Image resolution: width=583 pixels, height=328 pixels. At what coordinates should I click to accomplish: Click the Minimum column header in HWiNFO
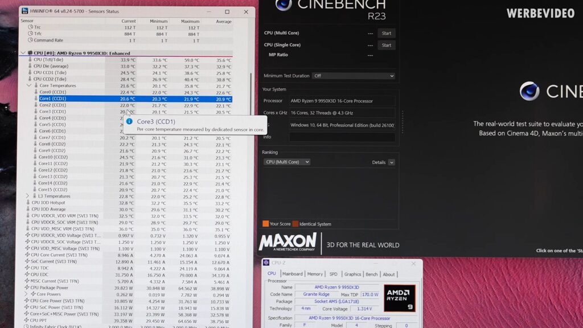158,21
